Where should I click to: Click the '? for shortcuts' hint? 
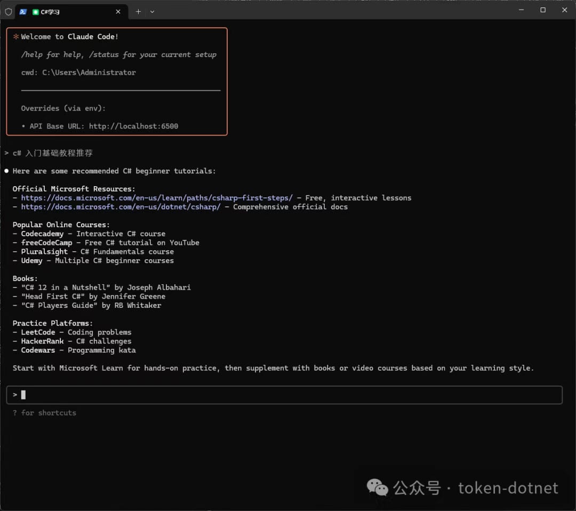(44, 413)
